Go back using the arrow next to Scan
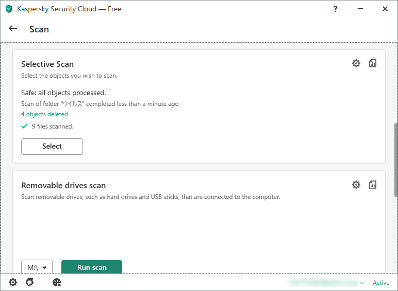Viewport: 398px width, 291px height. [x=13, y=29]
